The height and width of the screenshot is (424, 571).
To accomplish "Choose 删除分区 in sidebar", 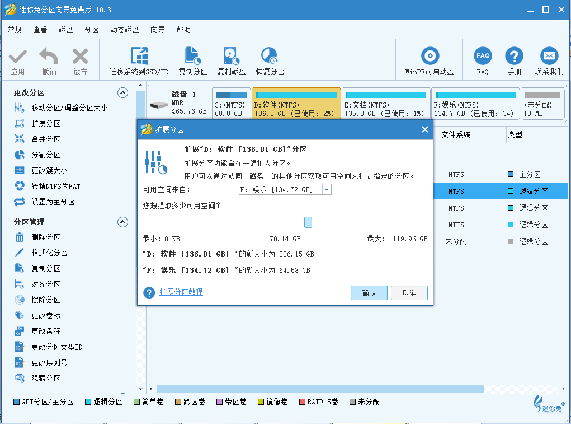I will [x=37, y=237].
